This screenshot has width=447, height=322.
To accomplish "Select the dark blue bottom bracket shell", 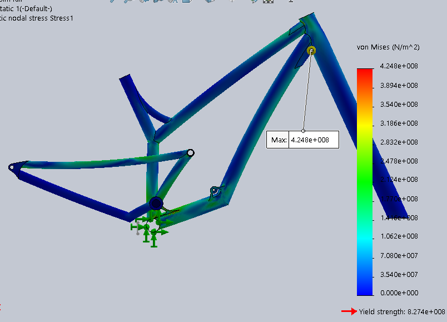I will 156,204.
